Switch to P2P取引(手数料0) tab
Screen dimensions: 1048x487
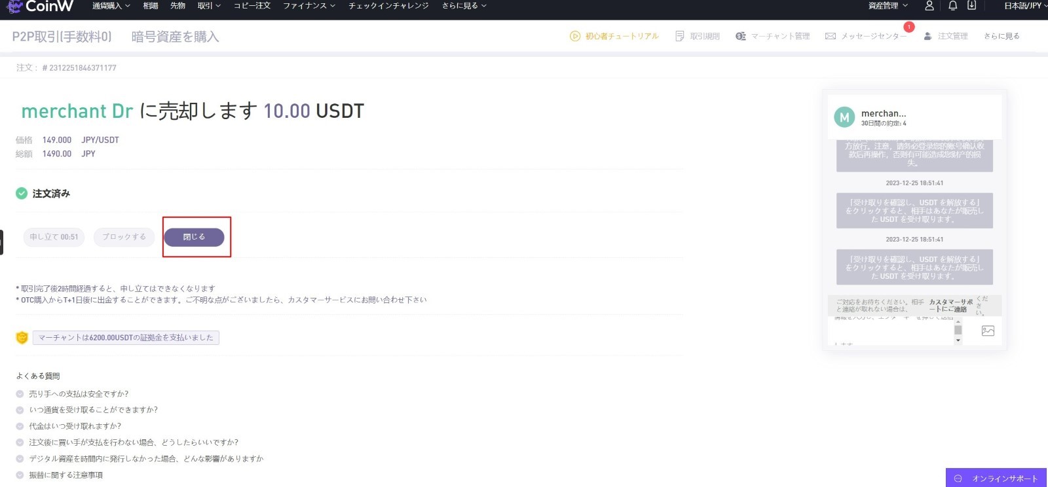pos(62,37)
